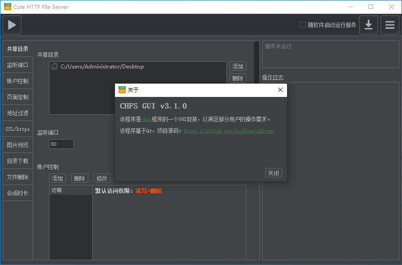The width and height of the screenshot is (402, 265).
Task: Select the 共享目录 tab in sidebar
Action: pyautogui.click(x=18, y=49)
